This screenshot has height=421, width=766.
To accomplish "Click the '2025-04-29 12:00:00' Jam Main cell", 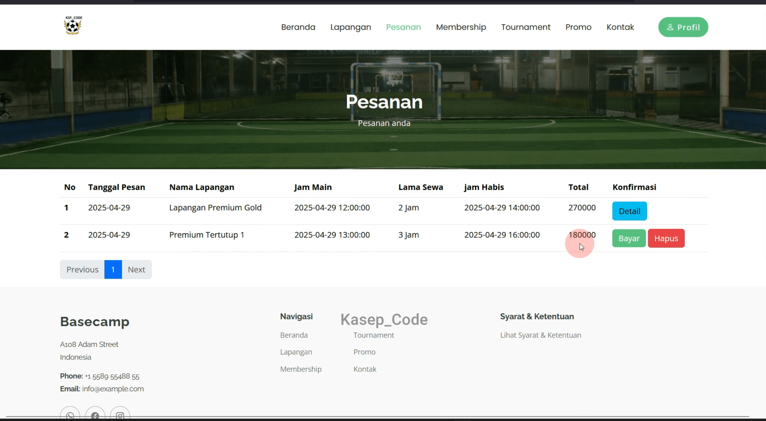I will tap(332, 208).
